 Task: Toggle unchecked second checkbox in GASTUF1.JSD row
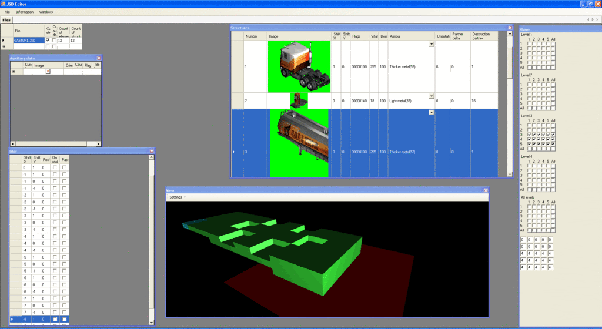pyautogui.click(x=54, y=41)
